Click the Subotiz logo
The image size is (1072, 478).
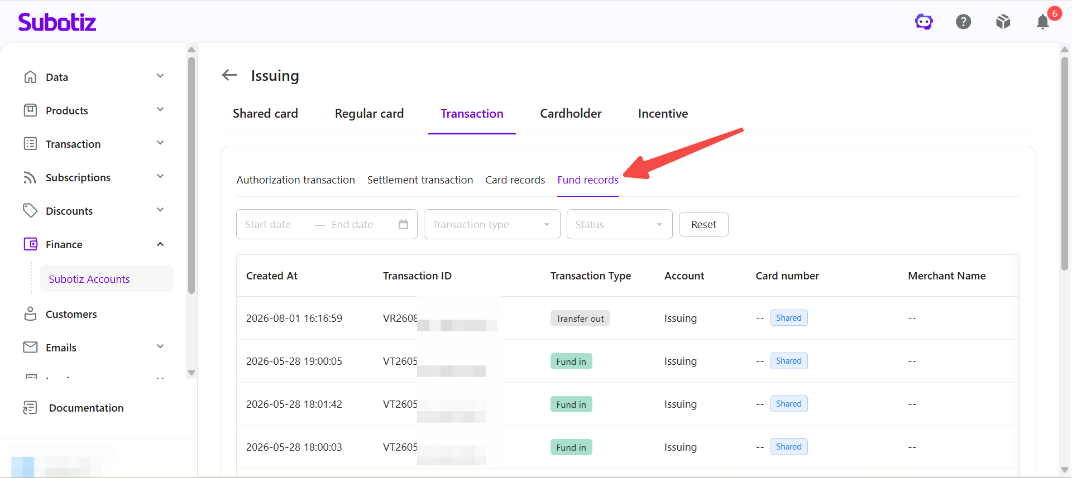57,22
